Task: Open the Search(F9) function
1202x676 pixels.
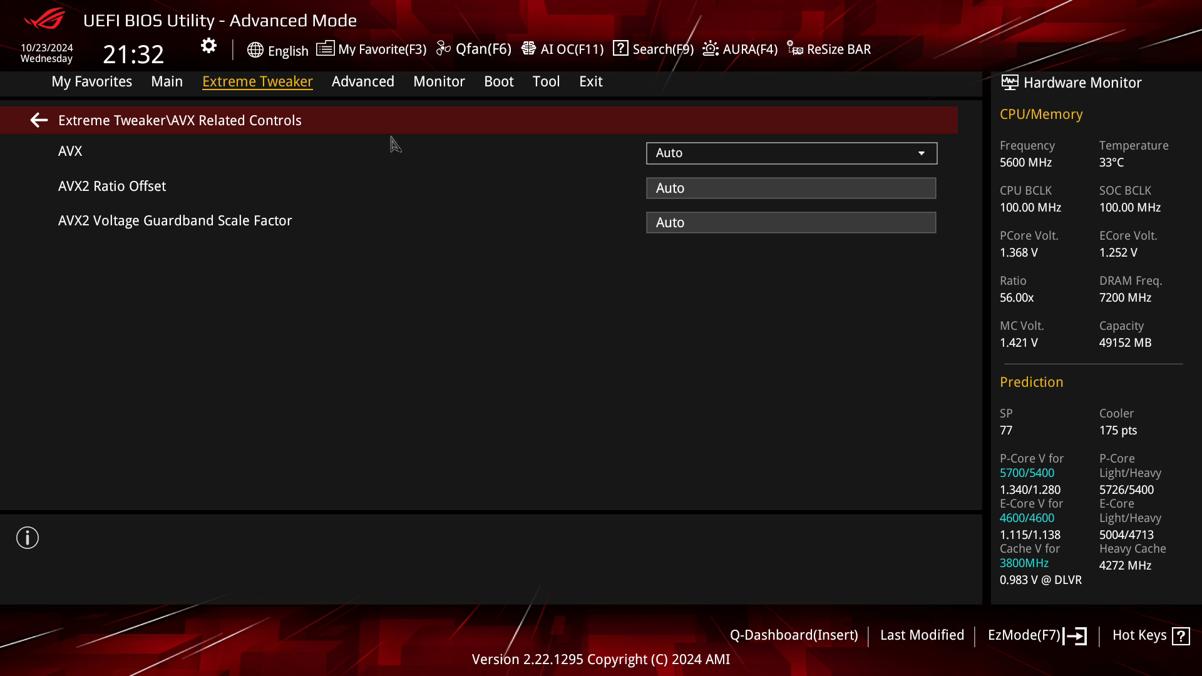Action: [x=620, y=48]
